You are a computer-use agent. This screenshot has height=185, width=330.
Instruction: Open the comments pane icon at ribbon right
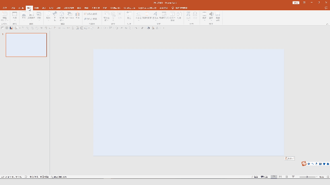326,8
